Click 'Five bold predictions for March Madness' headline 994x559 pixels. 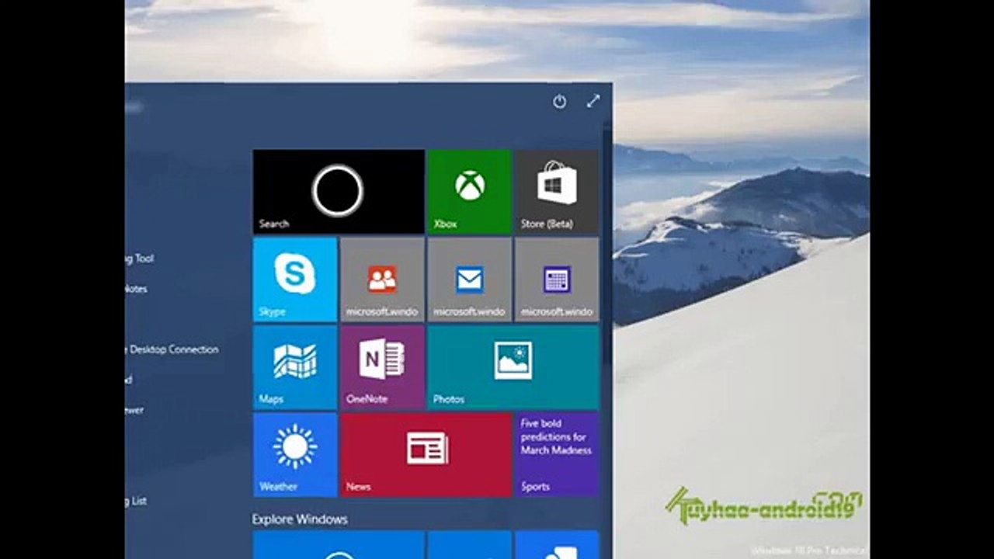click(556, 436)
